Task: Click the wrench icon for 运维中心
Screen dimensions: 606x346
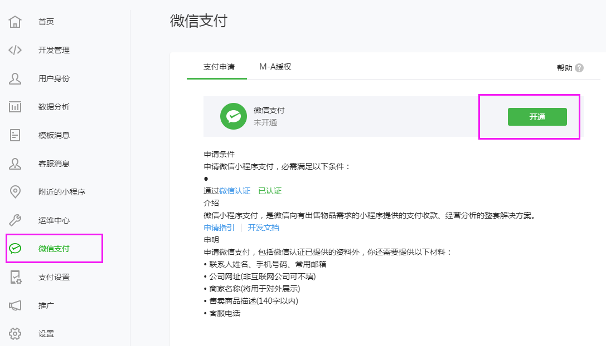Action: pyautogui.click(x=15, y=220)
